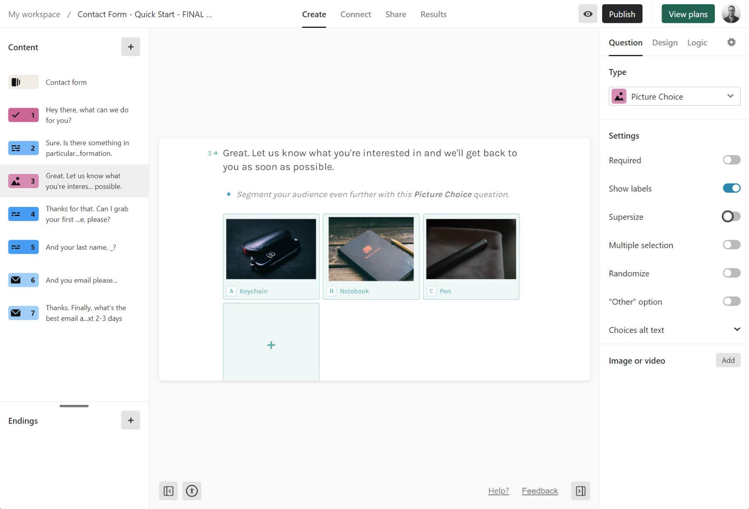The width and height of the screenshot is (749, 509).
Task: Open the Feedback link
Action: 540,491
